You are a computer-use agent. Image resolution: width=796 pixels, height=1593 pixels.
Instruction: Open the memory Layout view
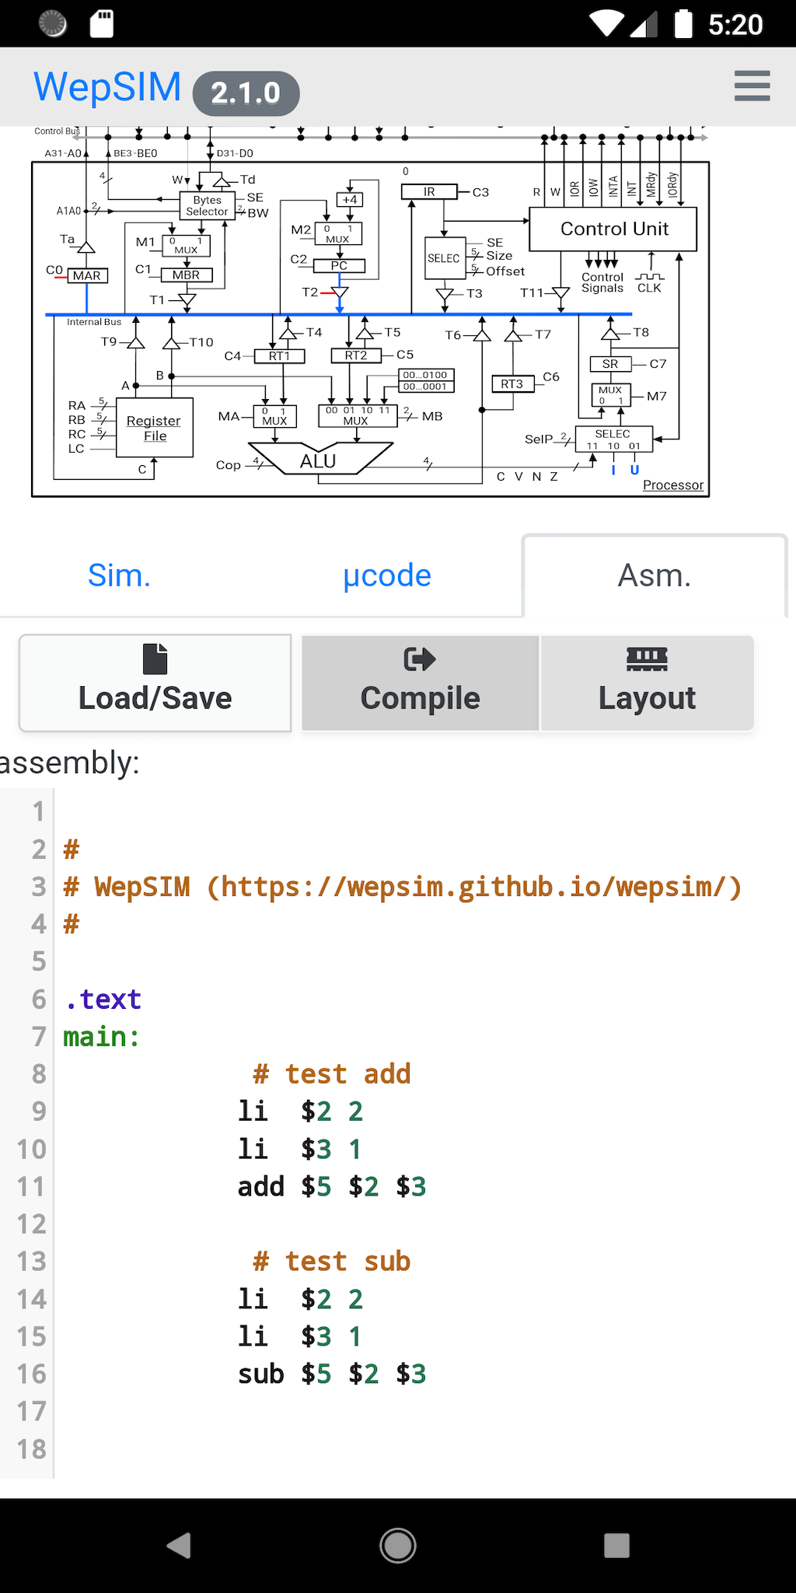(x=647, y=683)
